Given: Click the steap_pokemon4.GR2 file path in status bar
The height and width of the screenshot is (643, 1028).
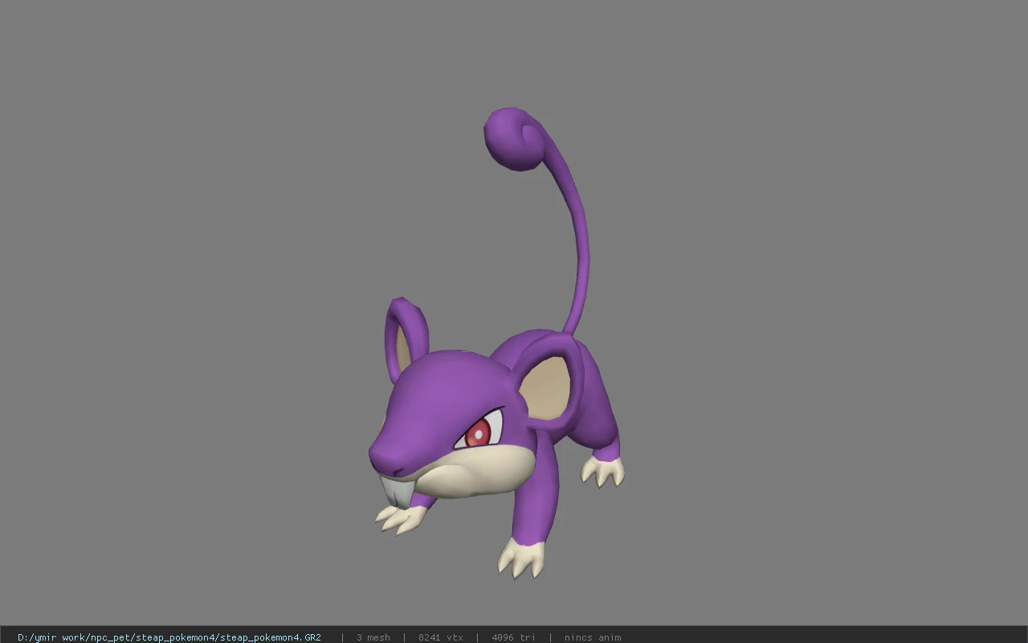Looking at the screenshot, I should (169, 637).
